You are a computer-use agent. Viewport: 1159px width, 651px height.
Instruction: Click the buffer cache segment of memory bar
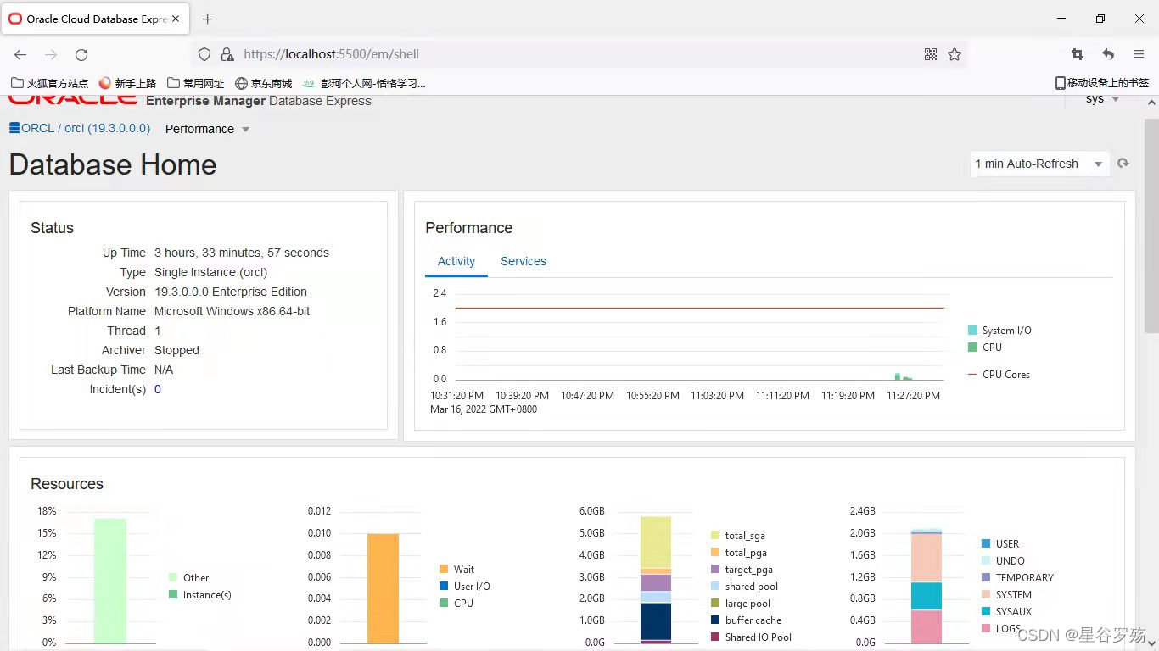656,621
